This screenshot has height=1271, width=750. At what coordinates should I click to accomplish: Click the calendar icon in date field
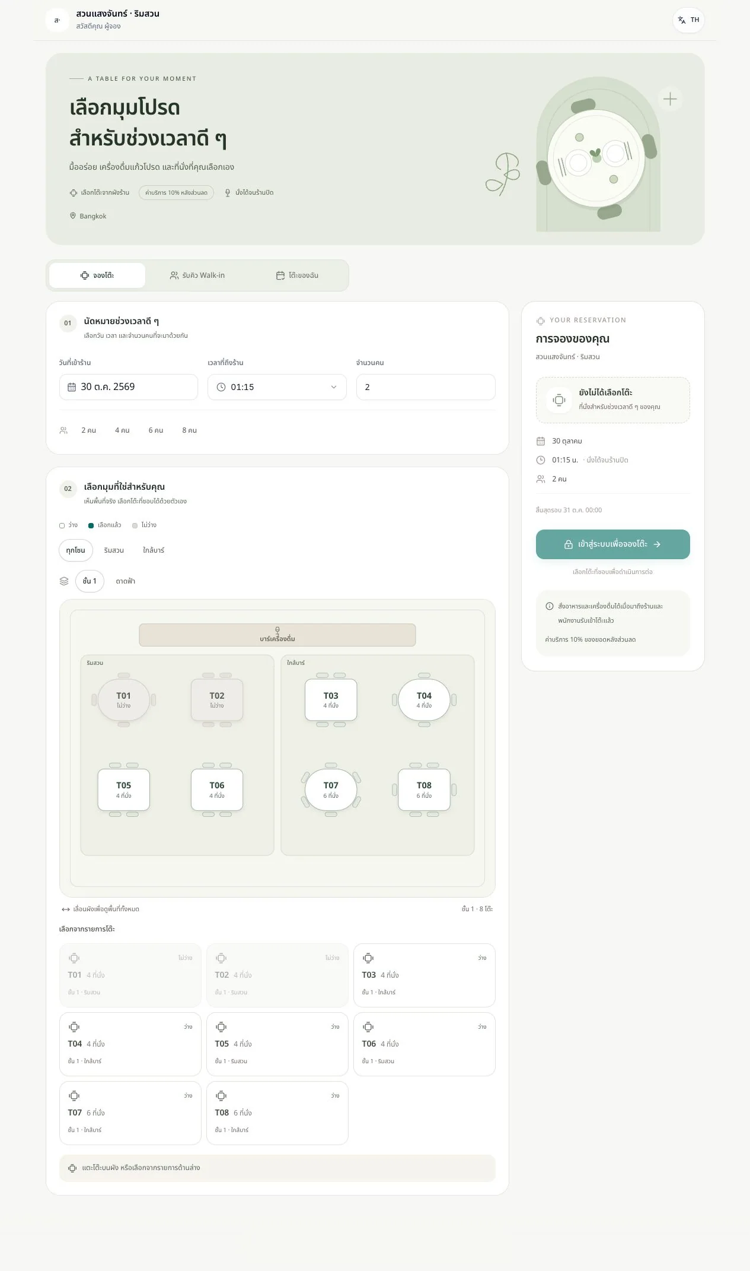click(x=72, y=387)
